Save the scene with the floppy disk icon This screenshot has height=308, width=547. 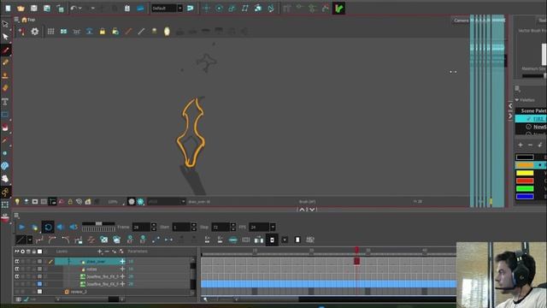(33, 8)
